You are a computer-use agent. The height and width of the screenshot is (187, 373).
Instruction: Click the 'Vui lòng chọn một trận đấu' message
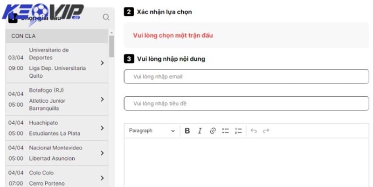[x=173, y=35]
